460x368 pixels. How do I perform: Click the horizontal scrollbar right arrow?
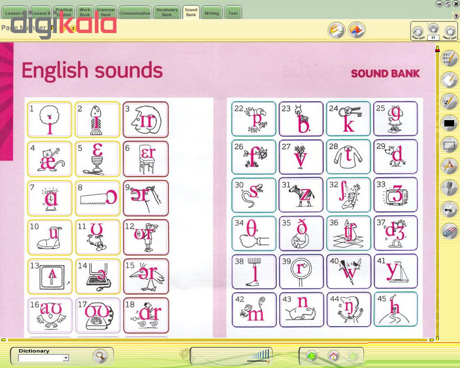(431, 339)
